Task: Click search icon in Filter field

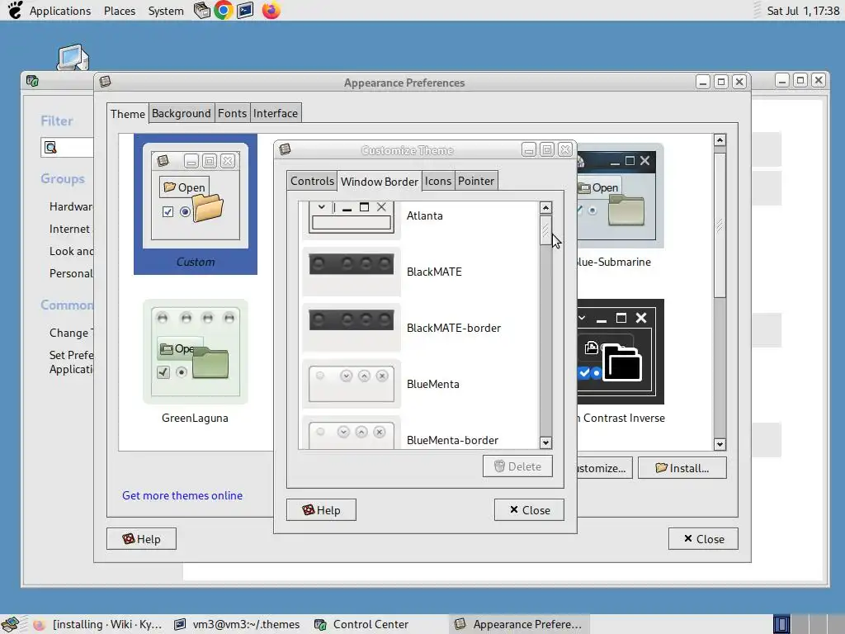Action: pos(50,147)
